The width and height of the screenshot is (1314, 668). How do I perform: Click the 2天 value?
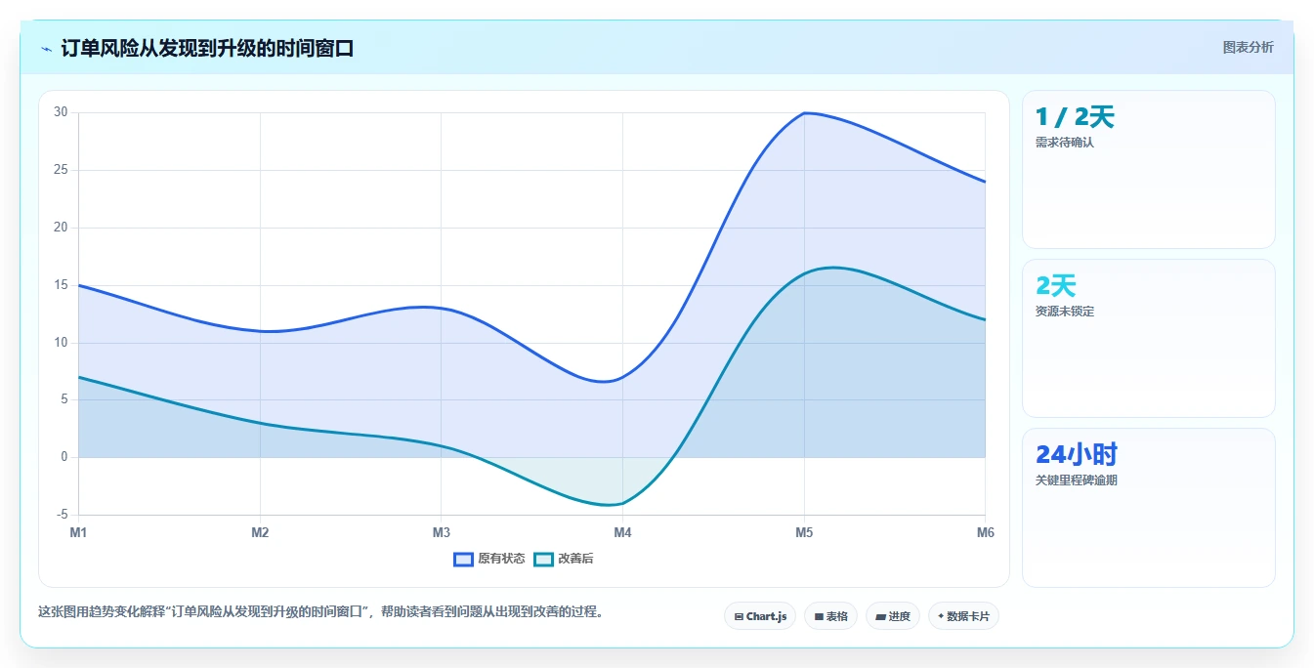tap(1055, 286)
